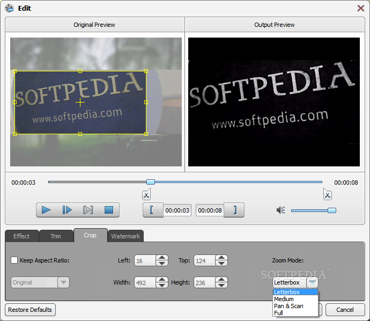This screenshot has width=370, height=321.
Task: Click the Left crop input field
Action: (x=145, y=260)
